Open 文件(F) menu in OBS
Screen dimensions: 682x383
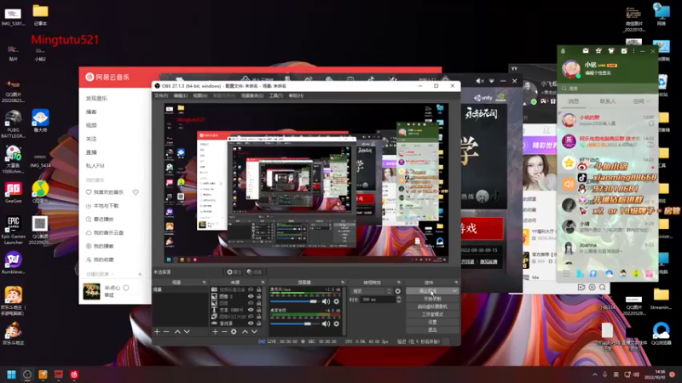click(161, 95)
